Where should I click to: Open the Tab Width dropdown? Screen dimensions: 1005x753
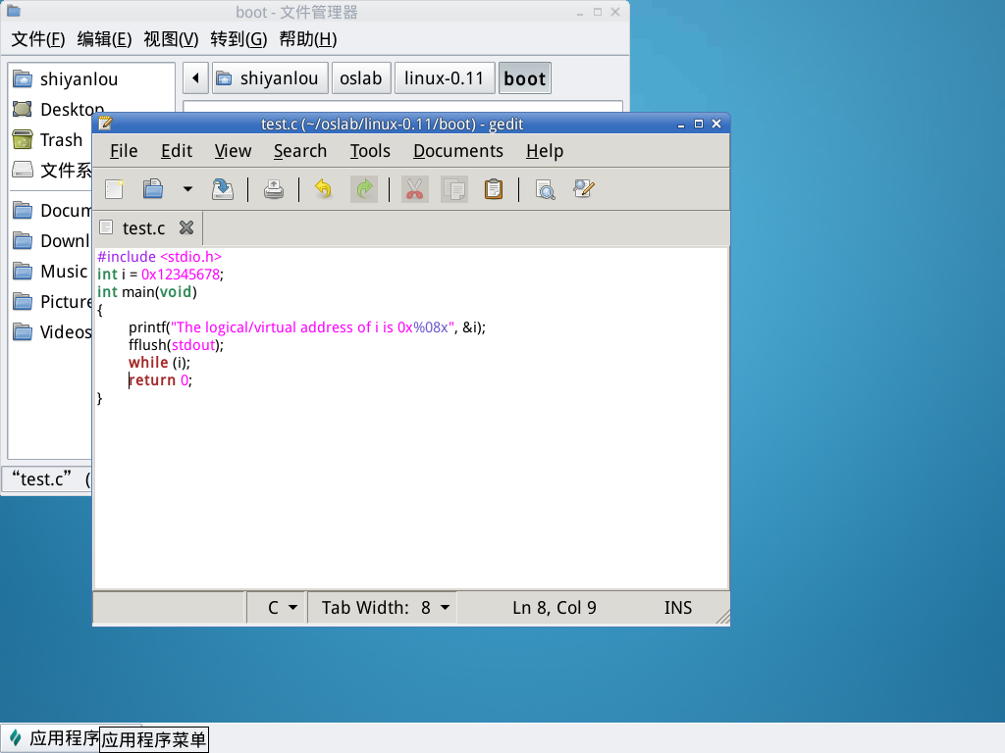(386, 608)
